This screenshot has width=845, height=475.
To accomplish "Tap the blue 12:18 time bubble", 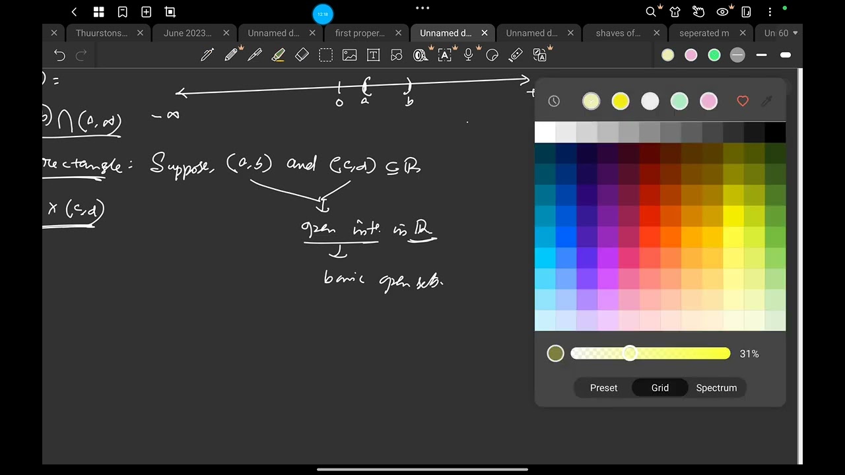I will coord(323,14).
